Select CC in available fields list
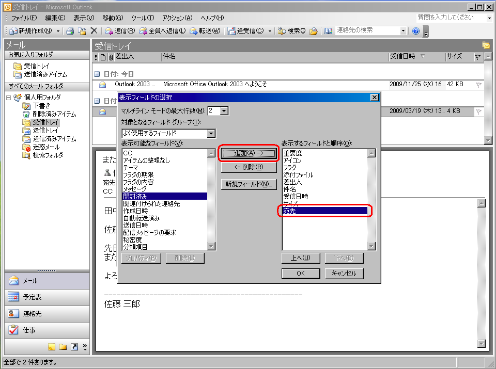The height and width of the screenshot is (369, 496). (x=164, y=153)
